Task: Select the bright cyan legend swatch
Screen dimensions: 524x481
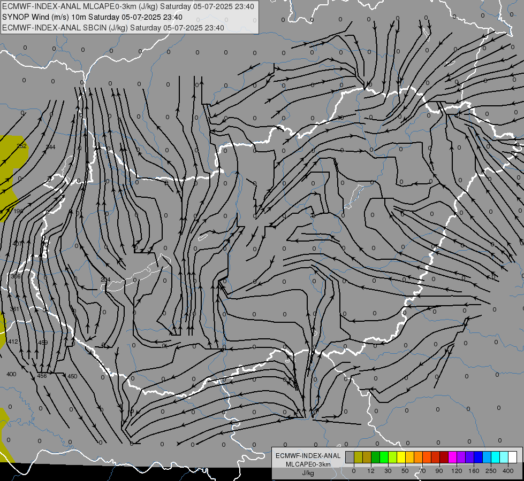Action: pos(495,457)
